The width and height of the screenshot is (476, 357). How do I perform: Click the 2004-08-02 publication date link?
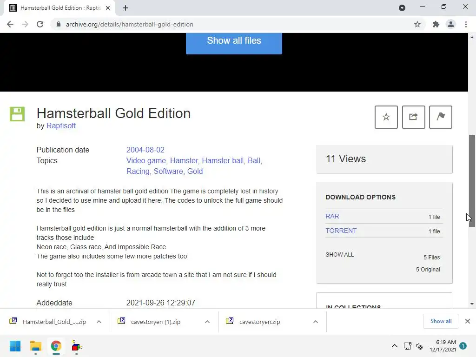145,150
